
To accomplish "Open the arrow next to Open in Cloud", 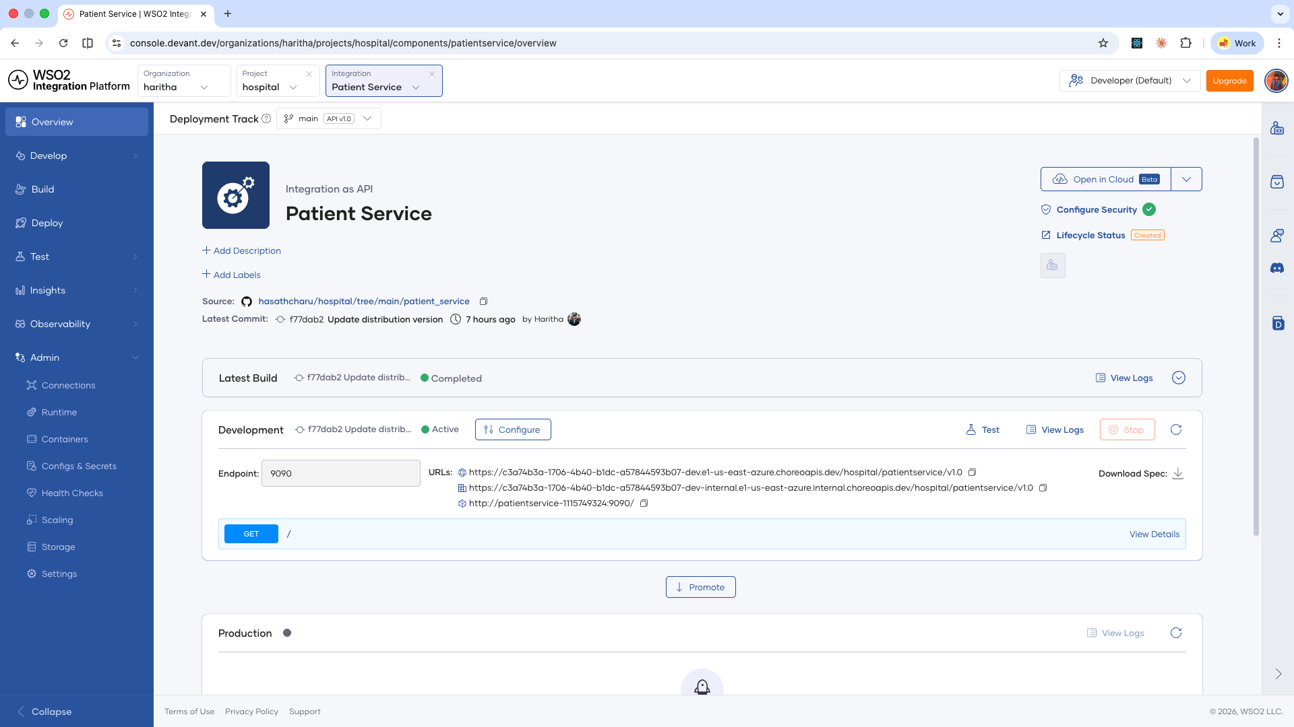I will click(x=1187, y=179).
